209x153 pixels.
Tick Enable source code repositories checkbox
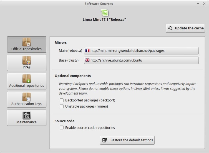tap(62, 127)
